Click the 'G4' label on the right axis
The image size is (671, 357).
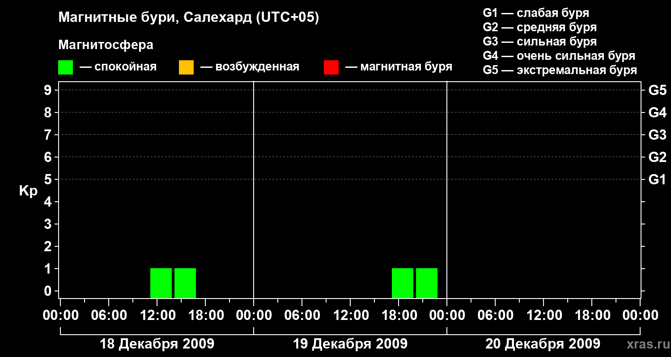click(658, 112)
